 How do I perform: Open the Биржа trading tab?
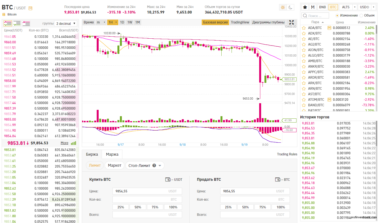coord(92,154)
